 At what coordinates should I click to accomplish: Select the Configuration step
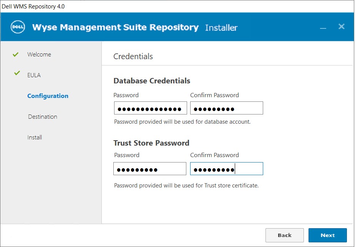click(x=48, y=96)
